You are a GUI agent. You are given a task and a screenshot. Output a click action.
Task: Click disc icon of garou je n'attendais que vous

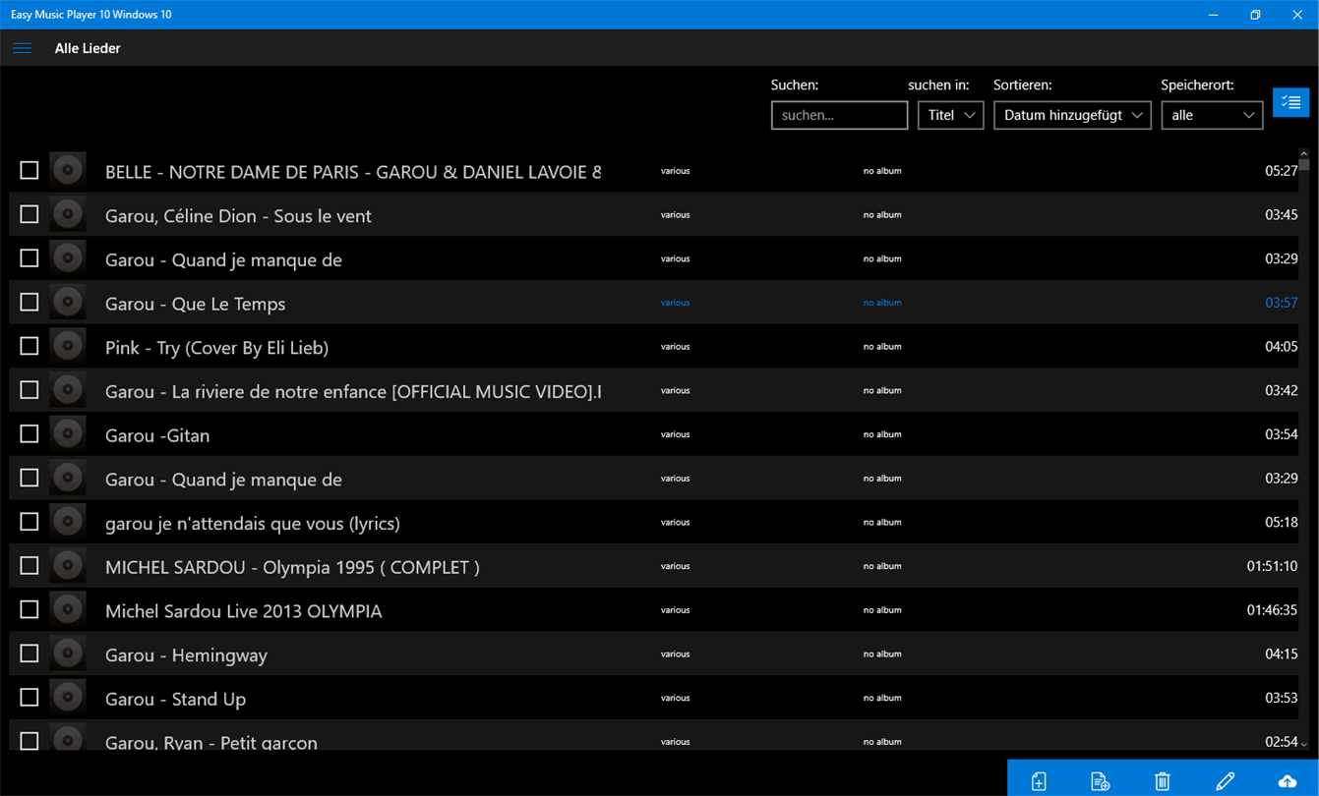[x=68, y=522]
